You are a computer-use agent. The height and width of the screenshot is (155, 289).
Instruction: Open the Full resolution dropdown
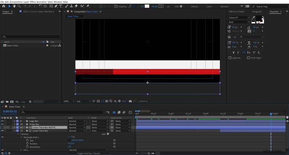83,101
